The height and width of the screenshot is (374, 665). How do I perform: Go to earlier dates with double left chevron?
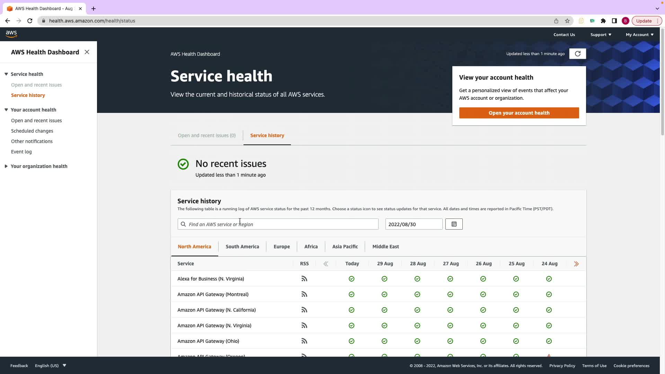(x=326, y=264)
